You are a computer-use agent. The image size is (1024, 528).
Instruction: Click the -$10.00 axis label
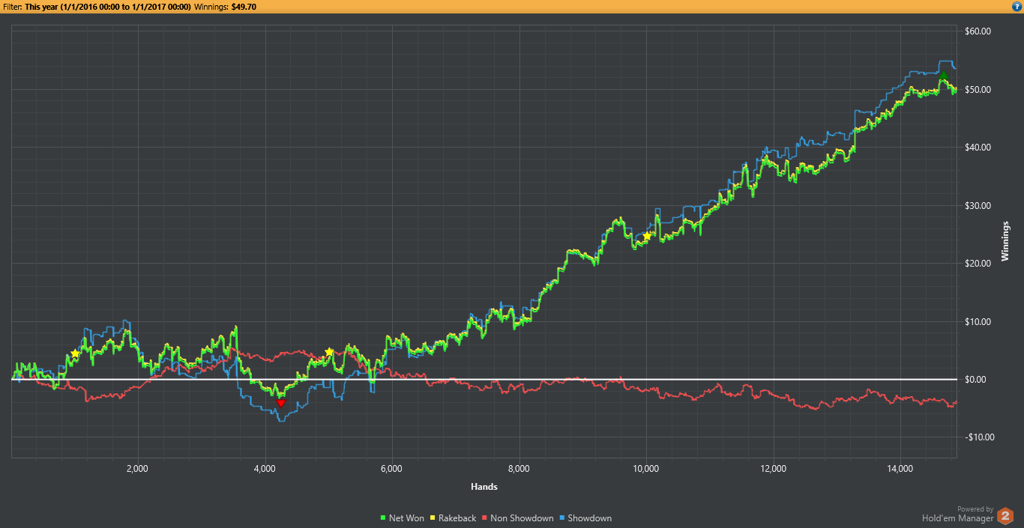(978, 437)
